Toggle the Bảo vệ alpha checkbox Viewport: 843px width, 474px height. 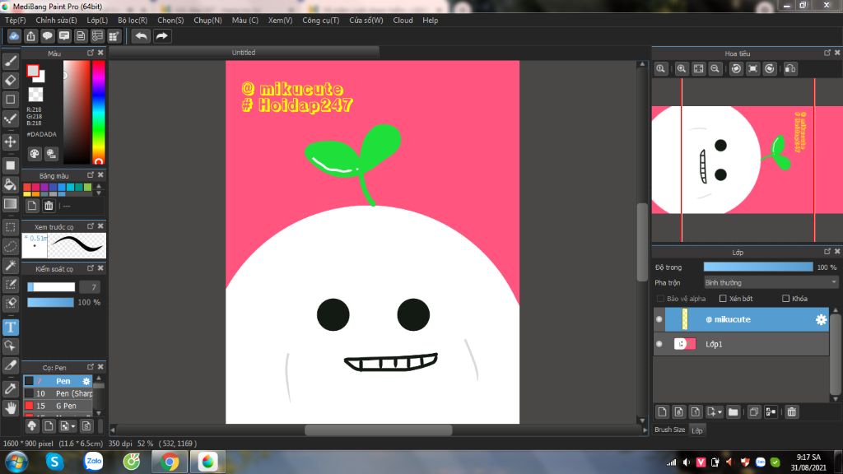661,298
